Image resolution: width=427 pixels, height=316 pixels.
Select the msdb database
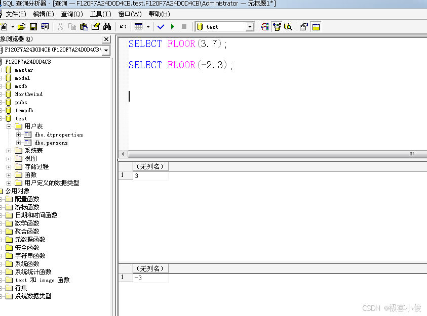[21, 86]
